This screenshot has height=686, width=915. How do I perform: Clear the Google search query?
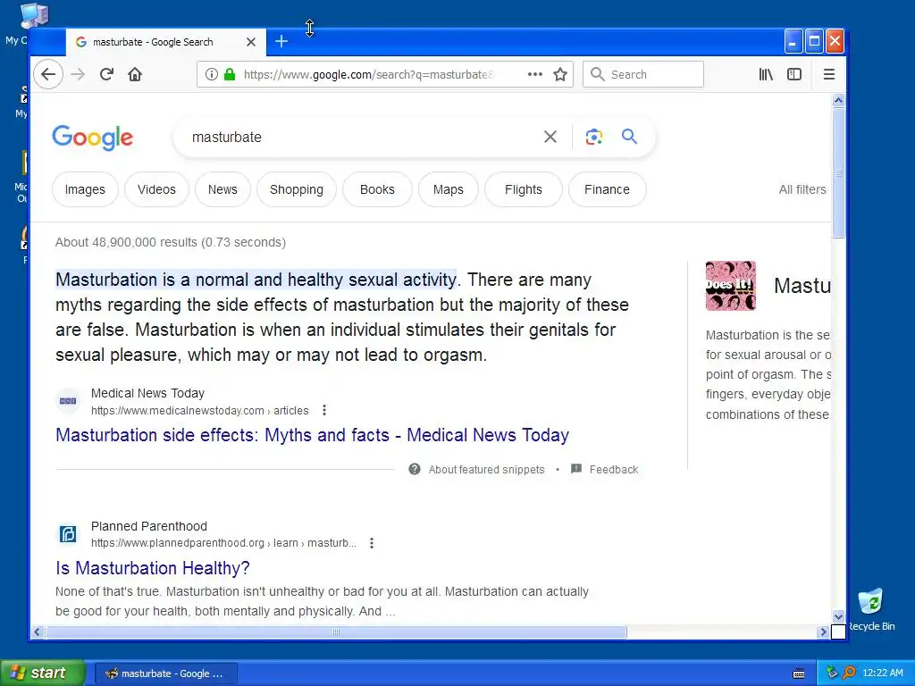550,137
